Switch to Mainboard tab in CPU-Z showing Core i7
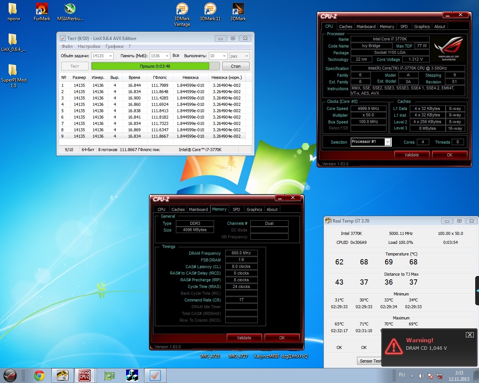The height and width of the screenshot is (383, 479). (366, 27)
